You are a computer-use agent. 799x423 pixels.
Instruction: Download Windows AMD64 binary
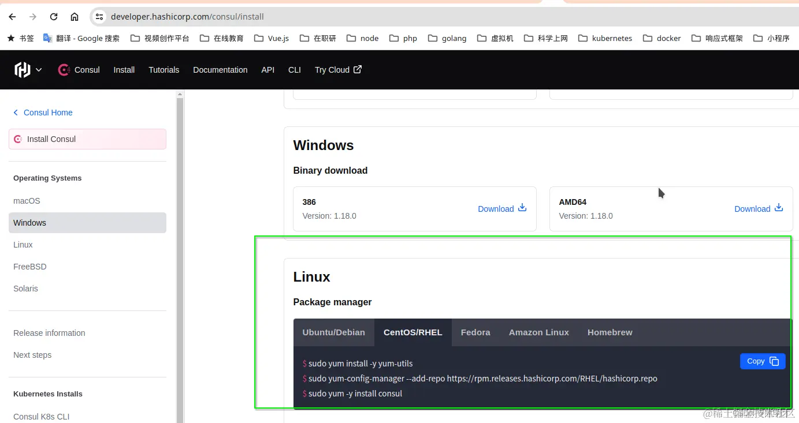[759, 208]
